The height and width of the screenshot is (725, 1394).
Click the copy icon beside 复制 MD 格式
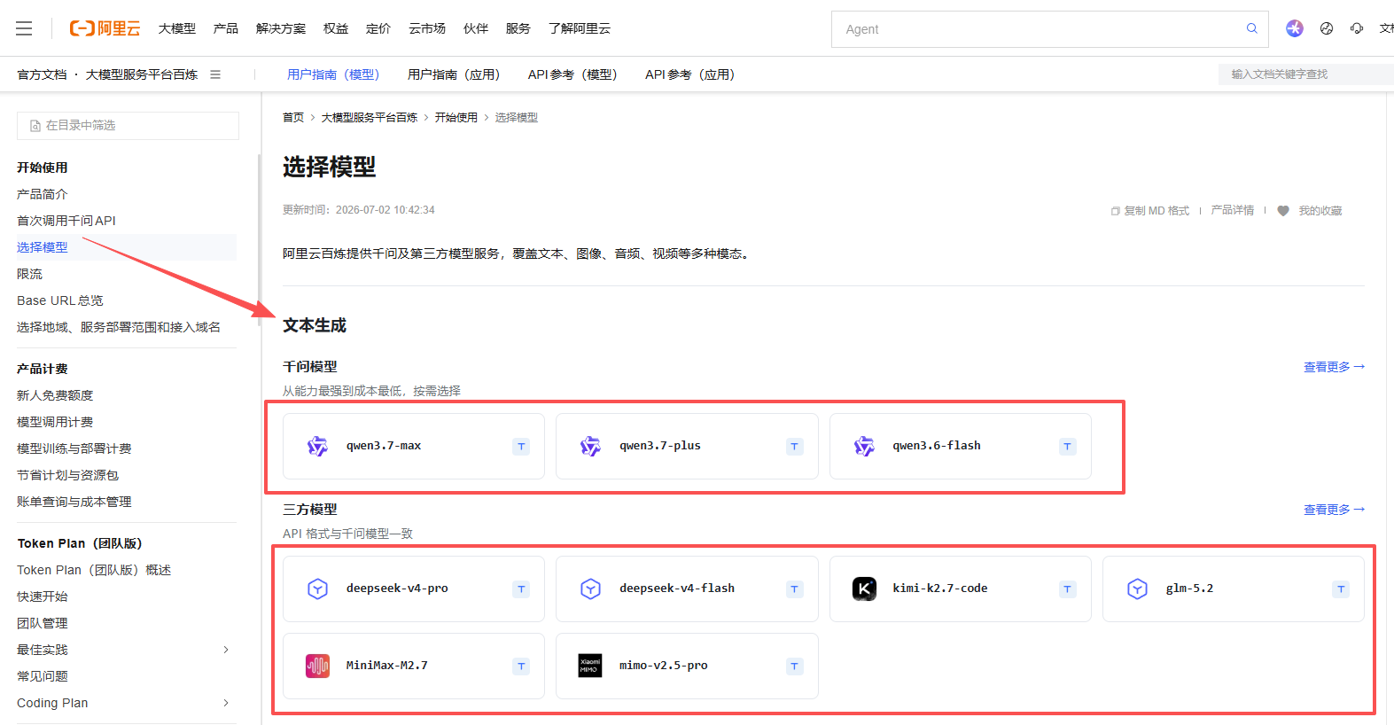[x=1115, y=211]
